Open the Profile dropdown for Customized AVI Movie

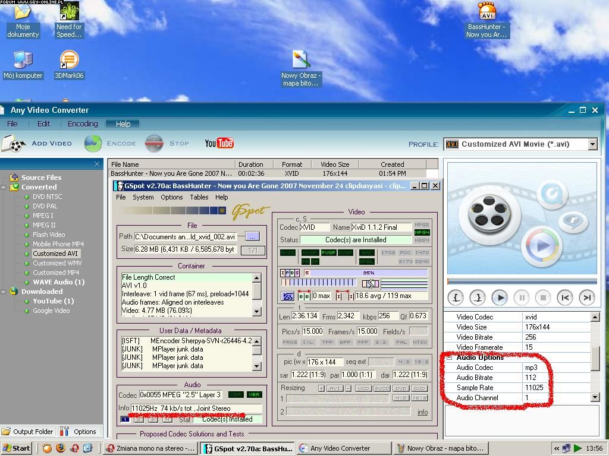[592, 144]
